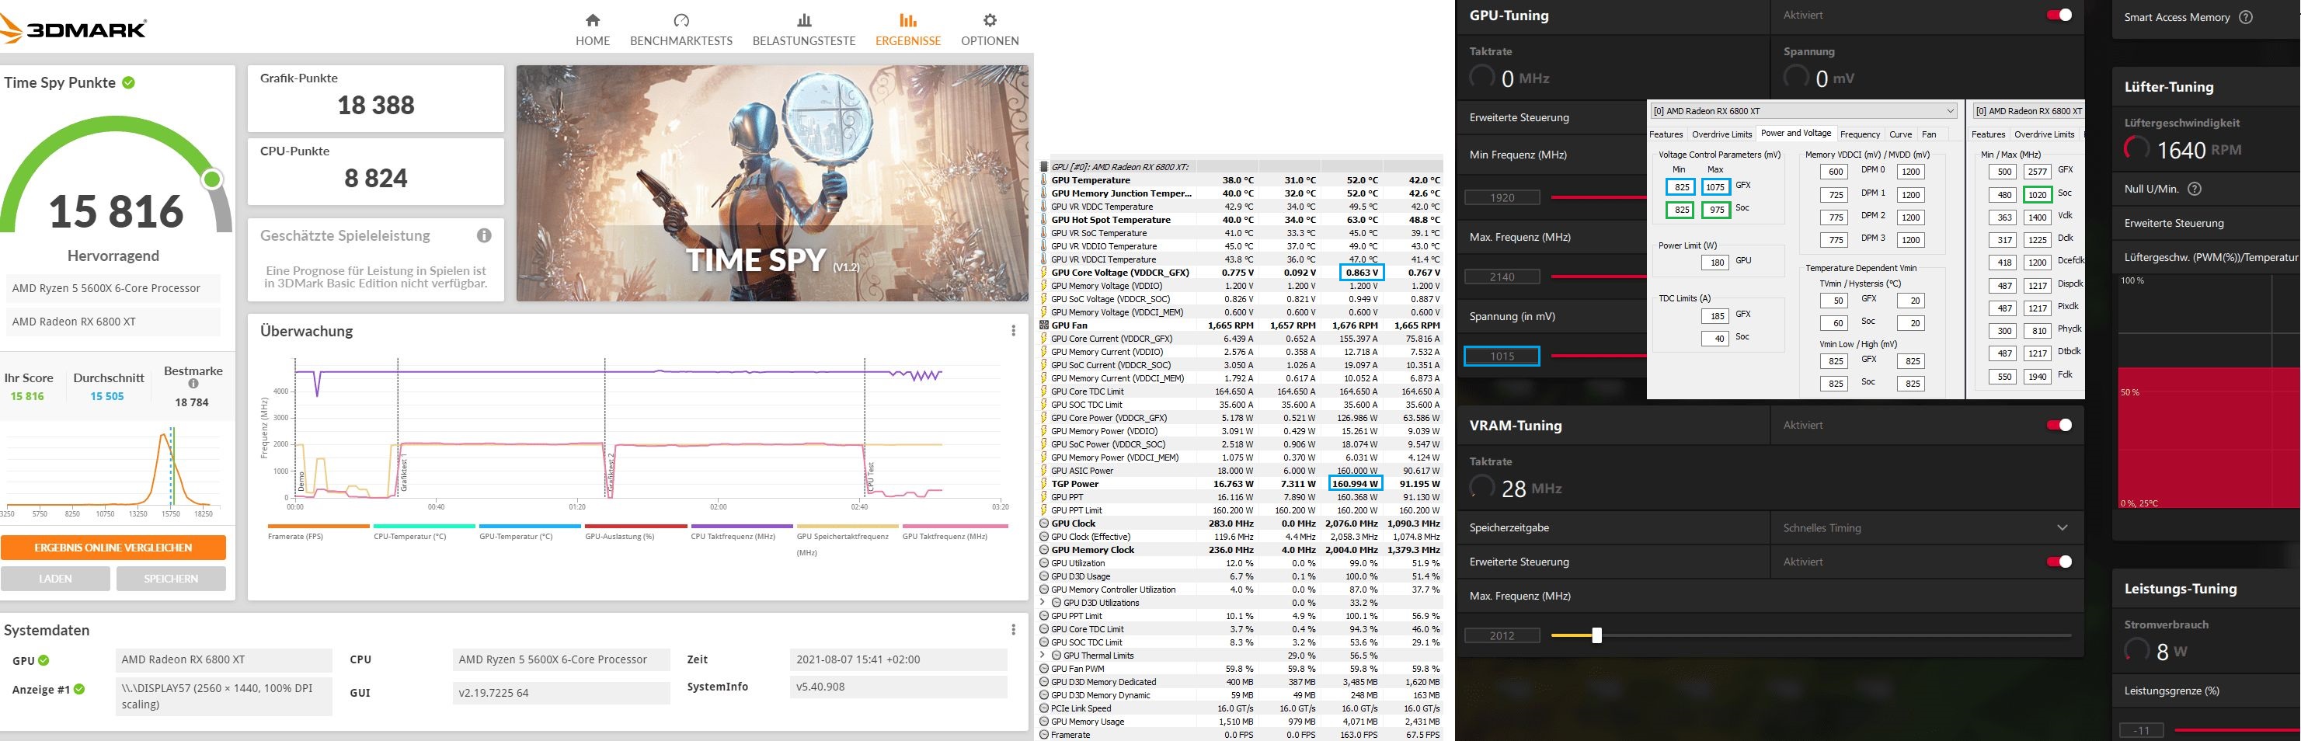Click ERGEBNIS ONLINE VERGLEICHEN button

[x=113, y=548]
